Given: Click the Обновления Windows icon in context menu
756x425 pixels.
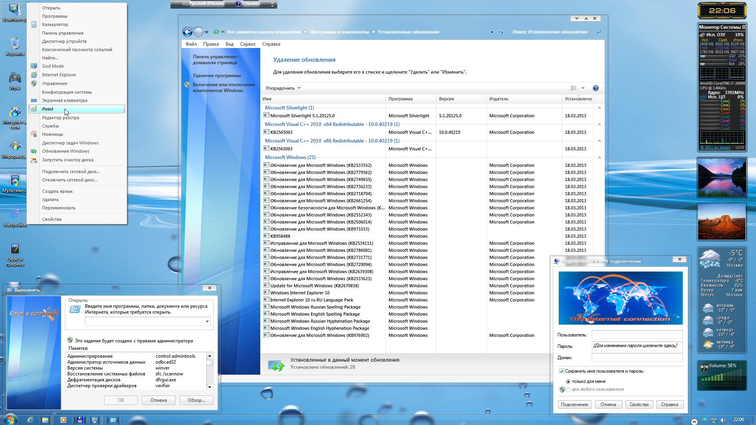Looking at the screenshot, I should (x=34, y=151).
